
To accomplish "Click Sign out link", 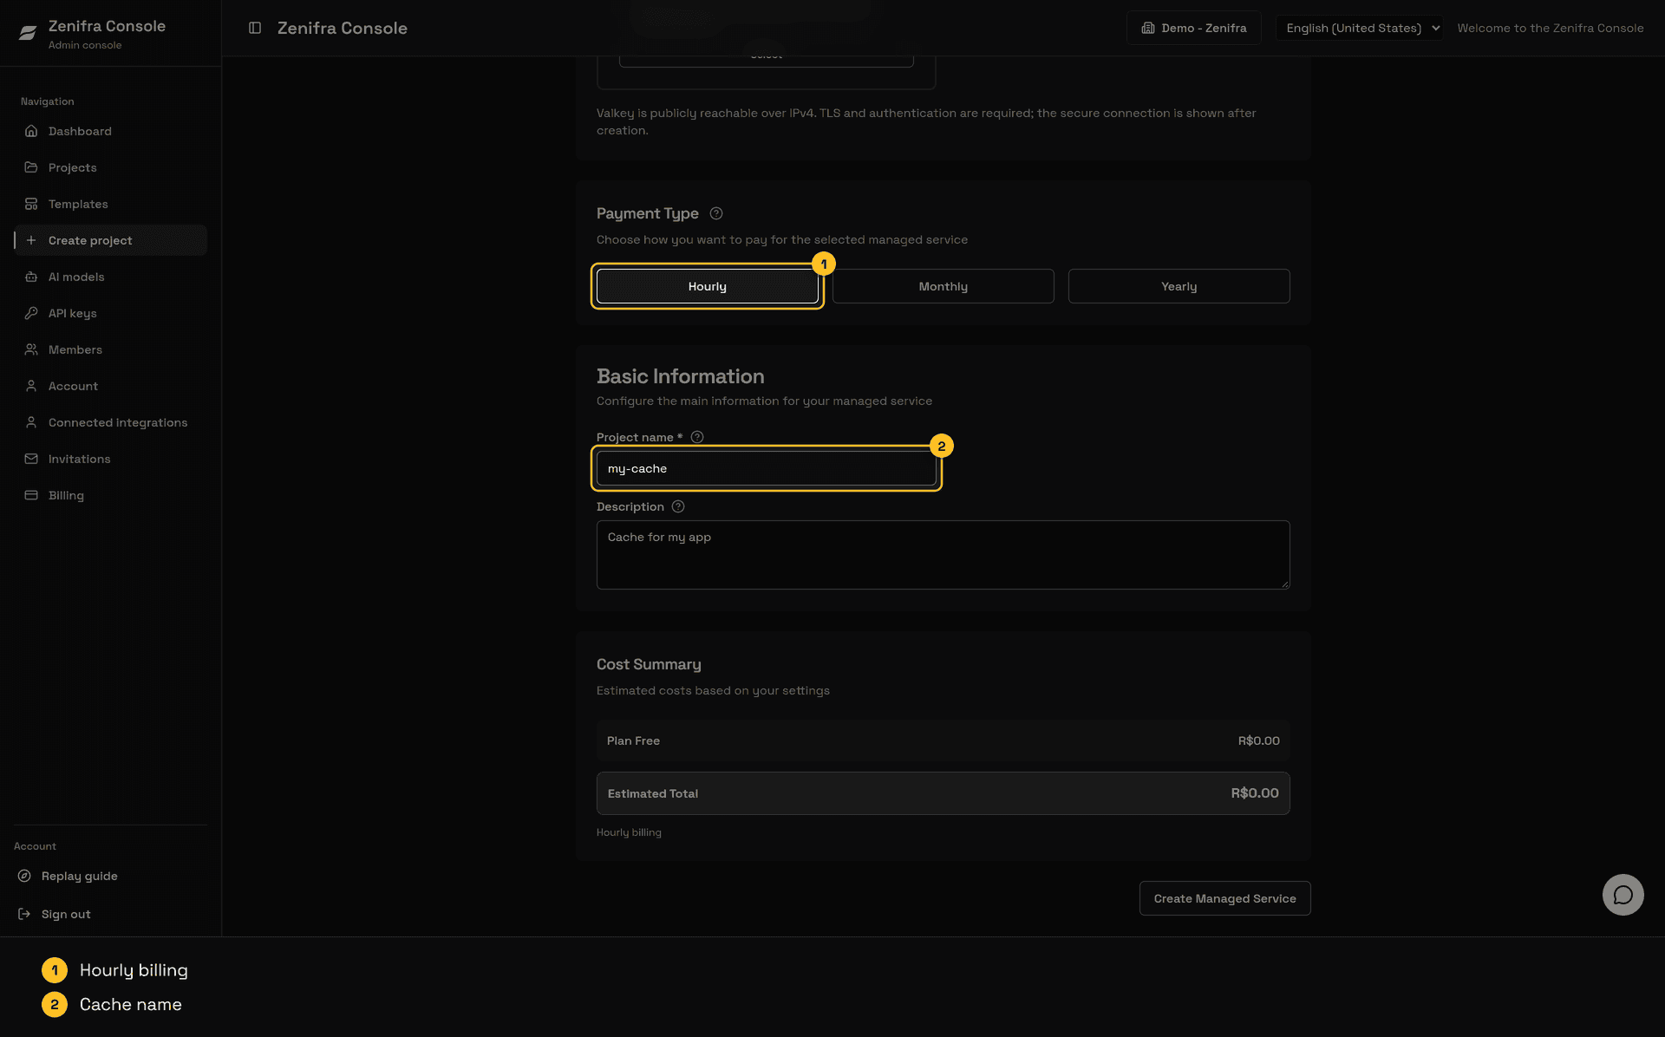I will [x=66, y=914].
